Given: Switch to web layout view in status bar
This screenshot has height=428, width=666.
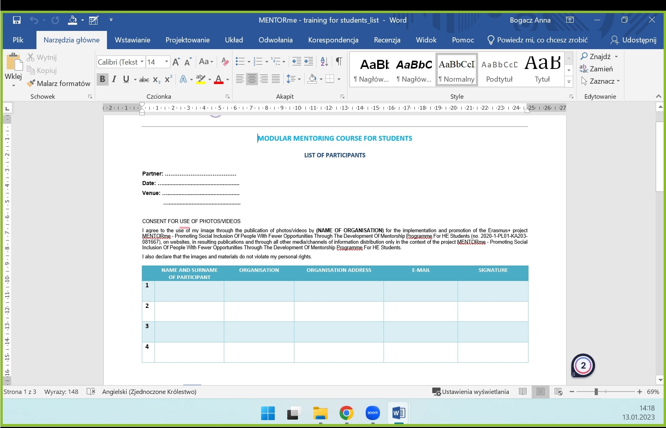Looking at the screenshot, I should click(x=559, y=392).
